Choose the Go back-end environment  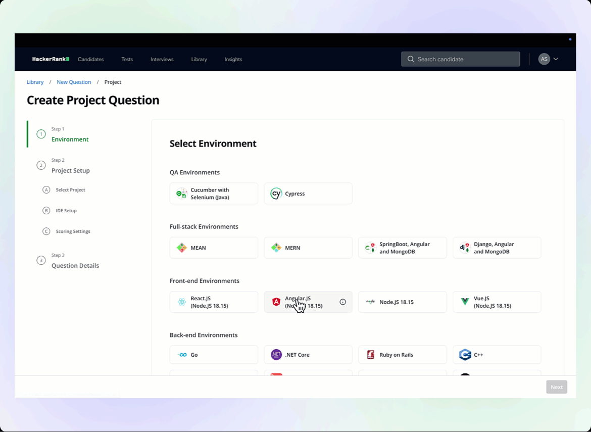[x=214, y=355]
